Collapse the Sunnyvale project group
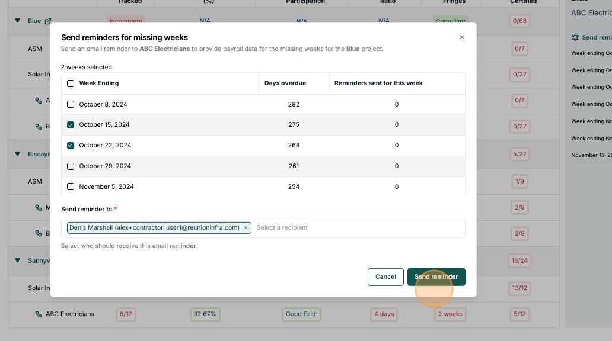The width and height of the screenshot is (612, 341). [18, 260]
